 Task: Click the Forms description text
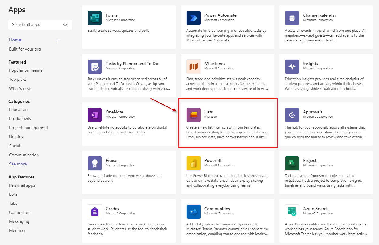point(118,31)
